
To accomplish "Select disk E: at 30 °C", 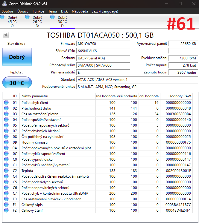I will click(x=63, y=21).
